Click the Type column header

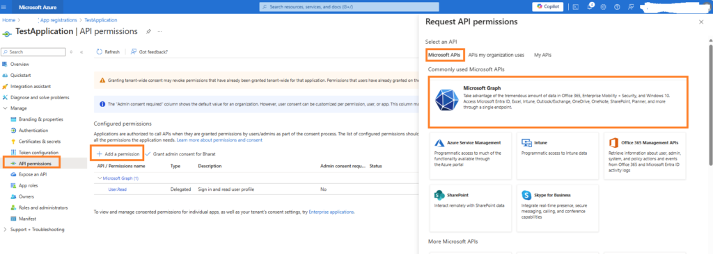pyautogui.click(x=175, y=166)
